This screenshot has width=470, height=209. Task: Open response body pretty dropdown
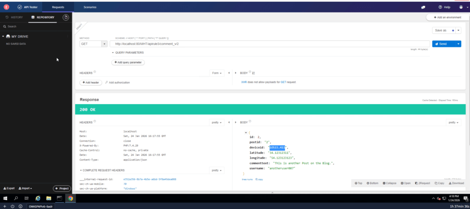tap(453, 122)
